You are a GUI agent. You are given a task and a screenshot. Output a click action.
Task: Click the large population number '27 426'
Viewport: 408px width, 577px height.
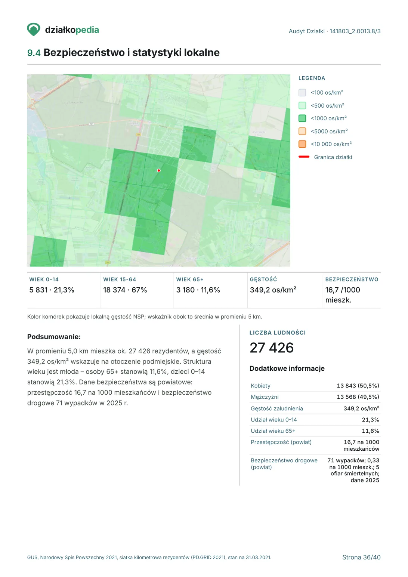click(x=272, y=348)
